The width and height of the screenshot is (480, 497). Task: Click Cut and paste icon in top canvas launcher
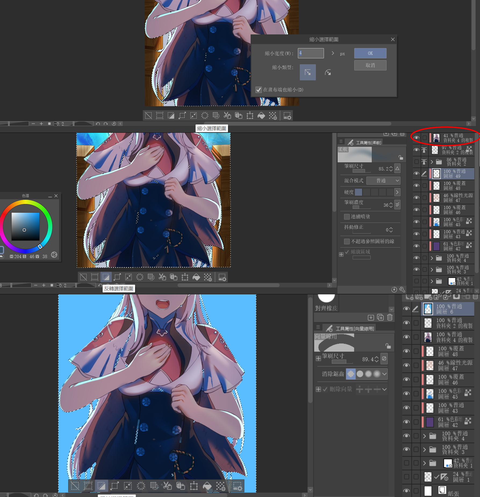227,116
